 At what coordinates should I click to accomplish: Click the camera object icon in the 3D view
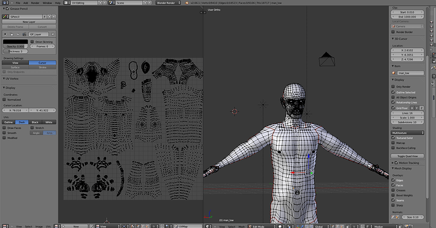click(x=327, y=59)
